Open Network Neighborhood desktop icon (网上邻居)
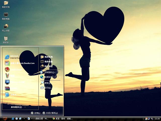 point(6,26)
